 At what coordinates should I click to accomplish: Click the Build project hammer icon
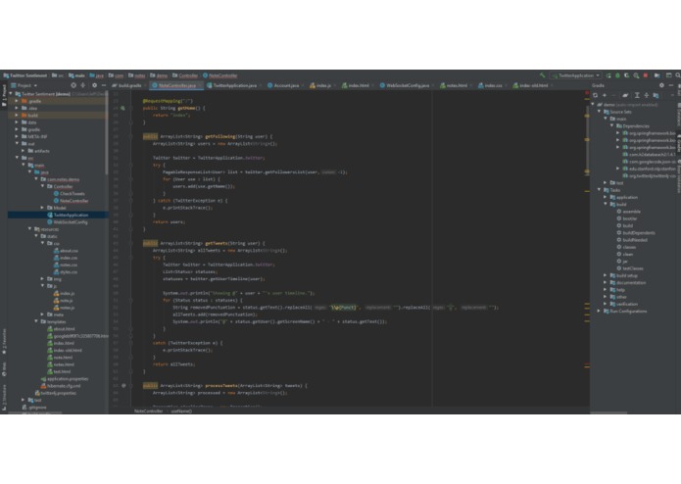click(x=542, y=75)
